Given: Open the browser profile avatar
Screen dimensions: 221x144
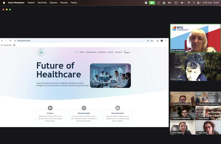Looking at the screenshot, I should [x=162, y=41].
